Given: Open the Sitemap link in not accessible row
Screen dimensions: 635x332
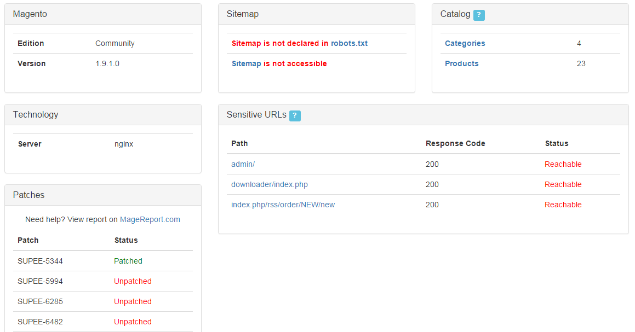Looking at the screenshot, I should point(246,63).
